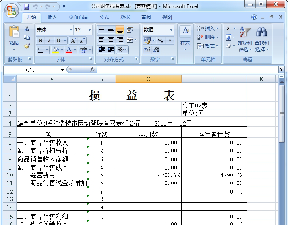Image resolution: width=288 pixels, height=234 pixels.
Task: Expand the Name Box dropdown arrow
Action: (x=62, y=70)
